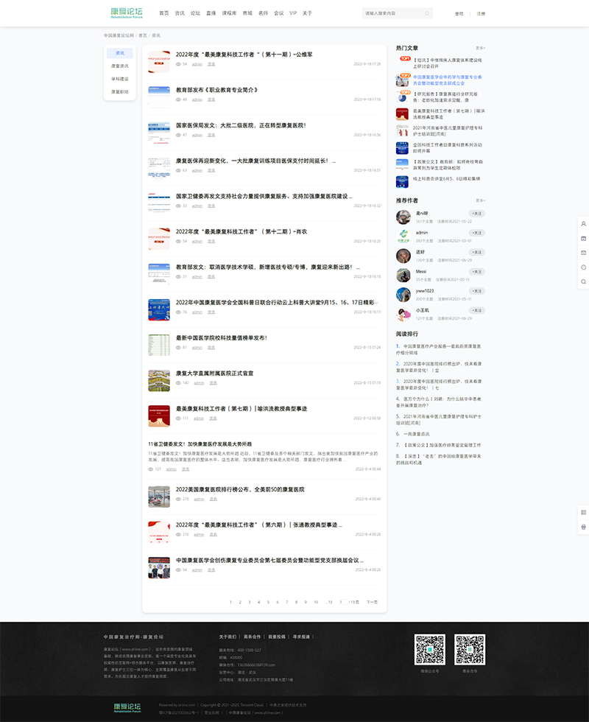Expand more hot articles via 更多
This screenshot has width=589, height=722.
pos(480,47)
